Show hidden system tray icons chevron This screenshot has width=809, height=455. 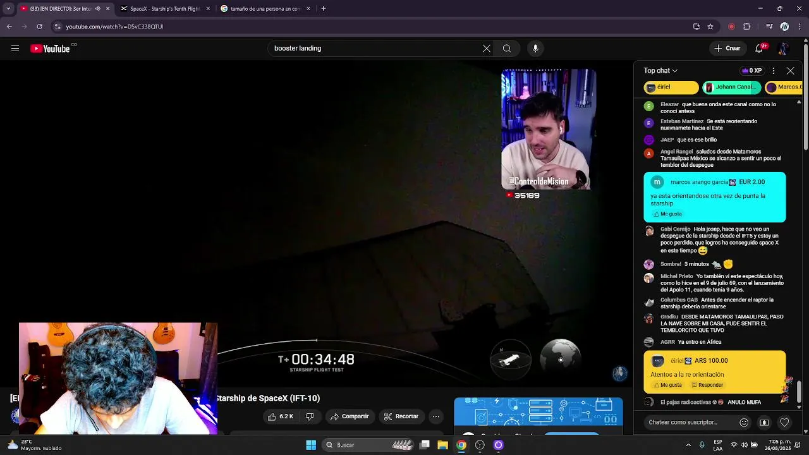(x=688, y=445)
